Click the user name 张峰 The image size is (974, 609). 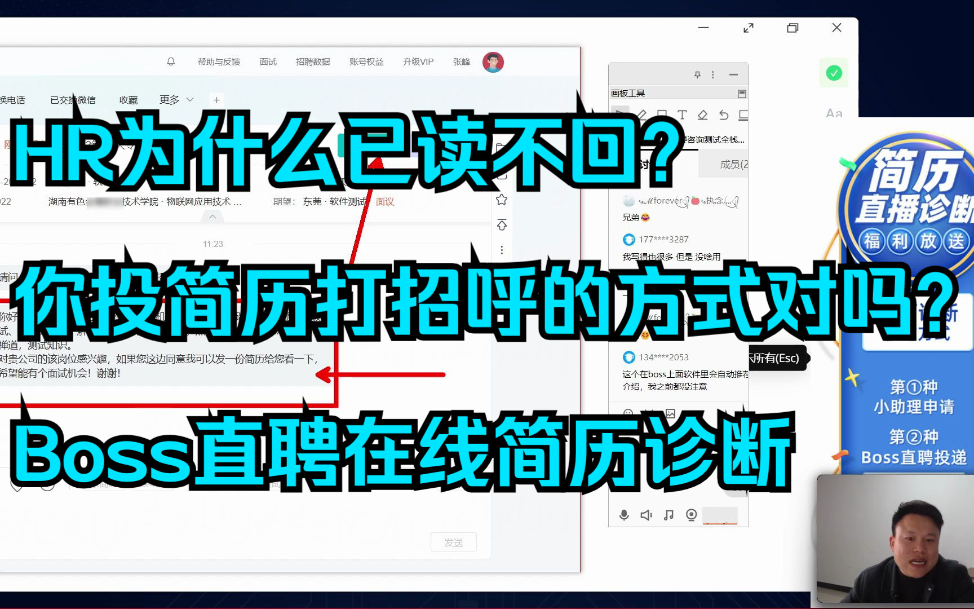(462, 61)
